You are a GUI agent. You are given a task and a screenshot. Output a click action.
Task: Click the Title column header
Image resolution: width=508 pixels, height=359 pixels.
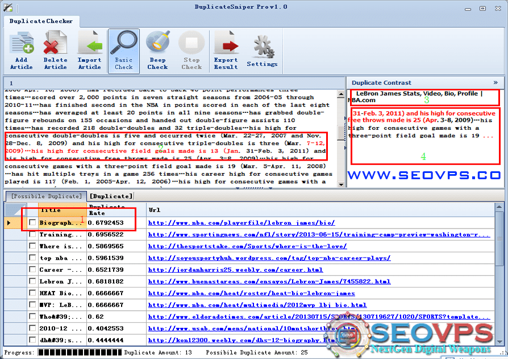(x=63, y=210)
